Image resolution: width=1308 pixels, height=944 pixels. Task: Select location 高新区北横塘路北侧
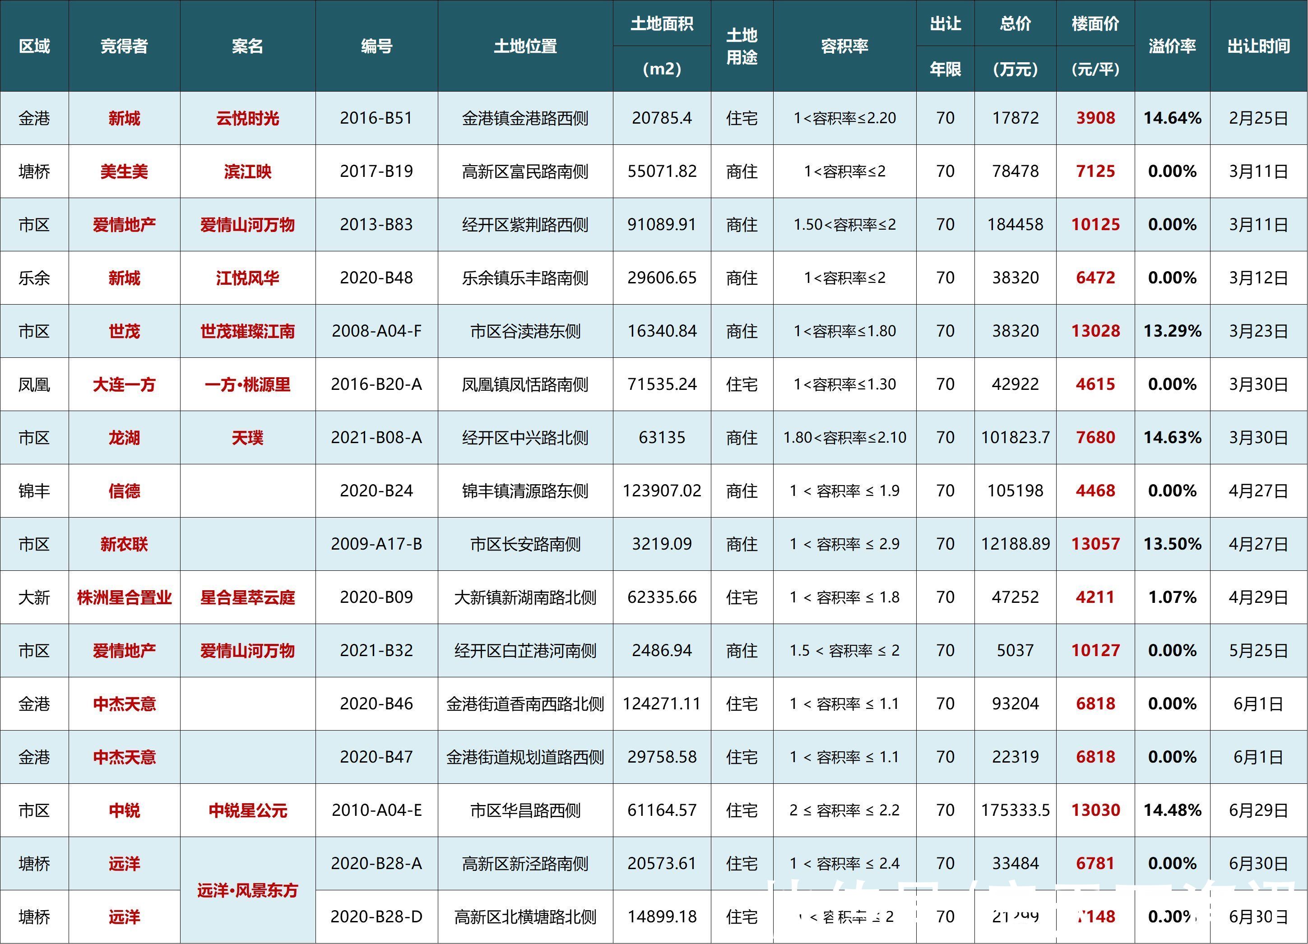(x=525, y=916)
